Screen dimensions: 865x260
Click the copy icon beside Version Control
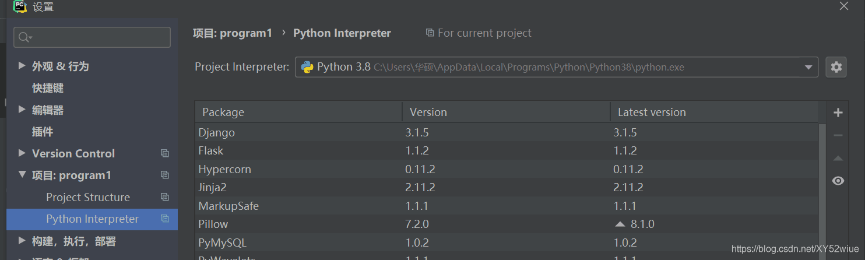165,153
